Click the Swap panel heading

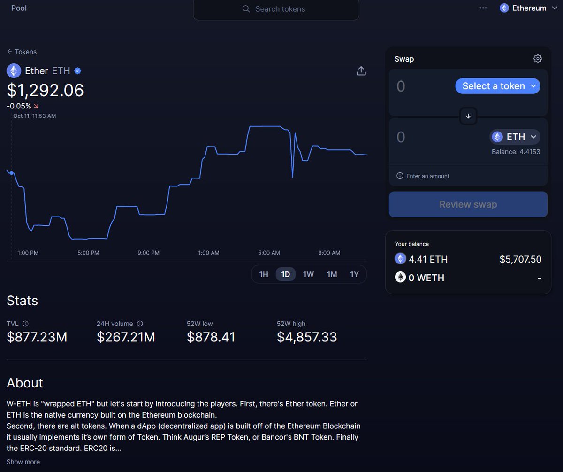404,59
